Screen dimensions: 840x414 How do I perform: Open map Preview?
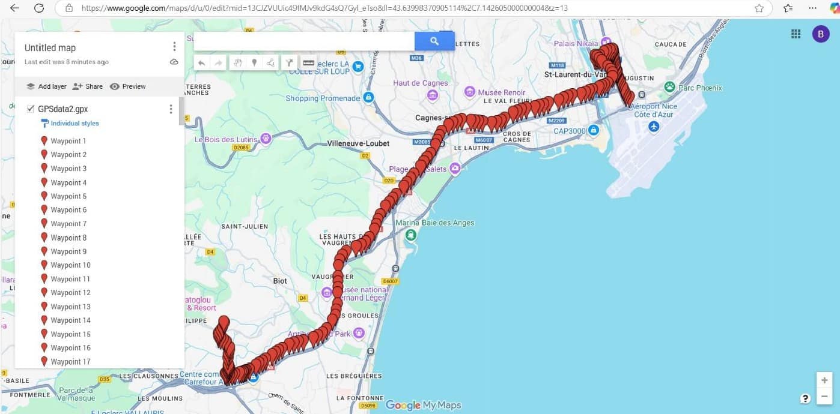128,86
